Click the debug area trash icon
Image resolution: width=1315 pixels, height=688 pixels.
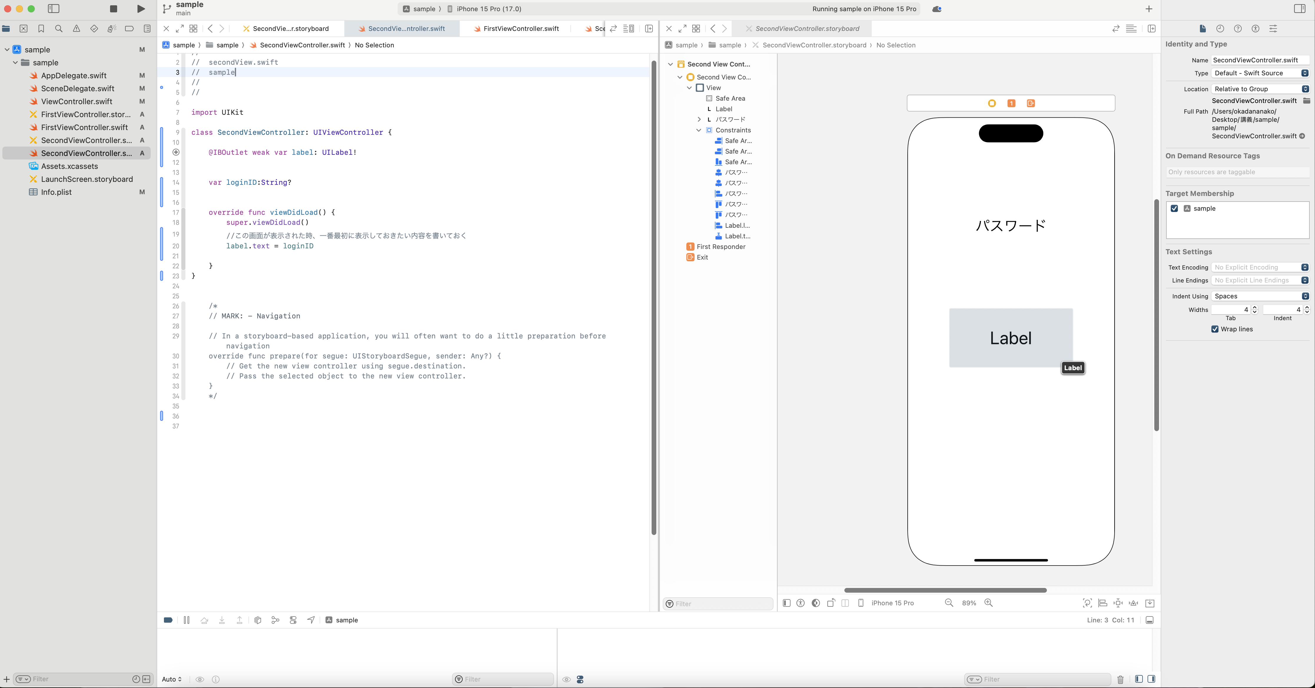[1120, 679]
